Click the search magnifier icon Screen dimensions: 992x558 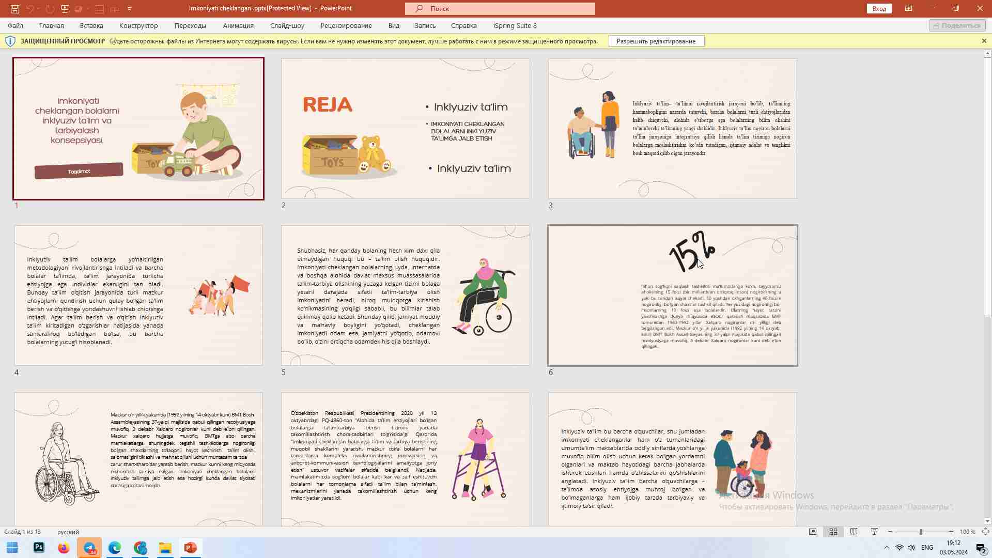(419, 9)
